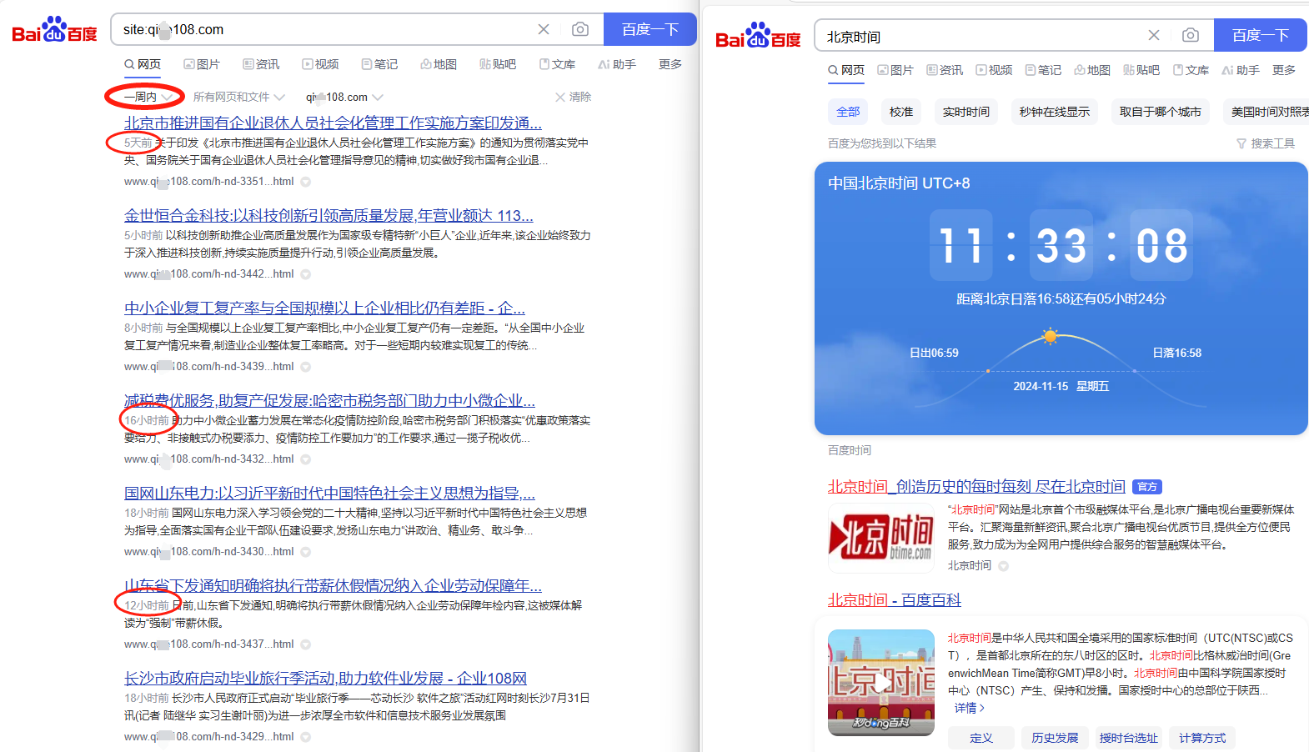Expand 所有网页和文件 filter dropdown
Image resolution: width=1309 pixels, height=752 pixels.
[x=238, y=97]
